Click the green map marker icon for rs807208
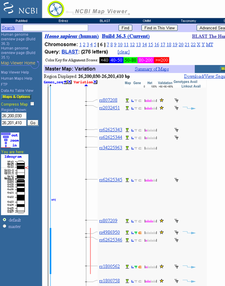 (x=127, y=100)
